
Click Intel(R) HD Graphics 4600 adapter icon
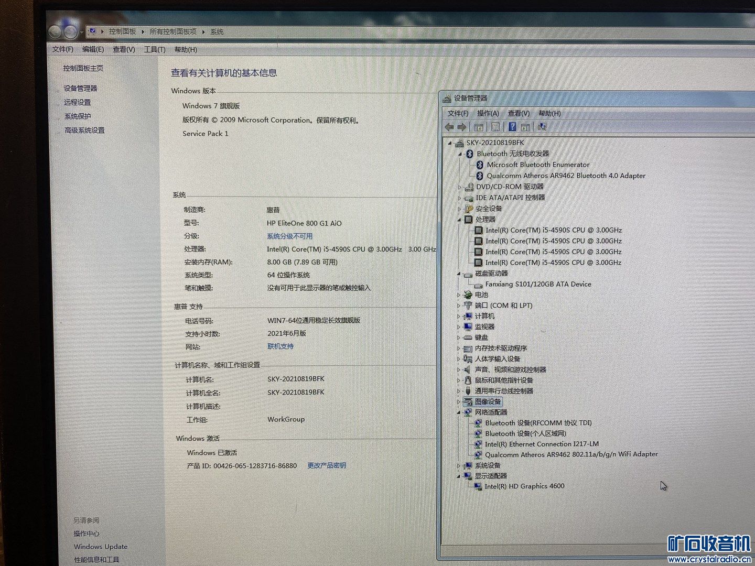pos(478,486)
